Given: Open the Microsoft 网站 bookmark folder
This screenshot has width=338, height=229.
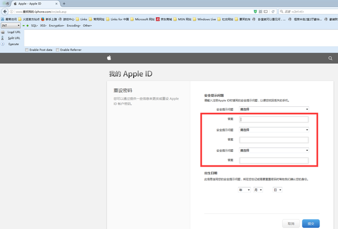Looking at the screenshot, I should pyautogui.click(x=143, y=19).
